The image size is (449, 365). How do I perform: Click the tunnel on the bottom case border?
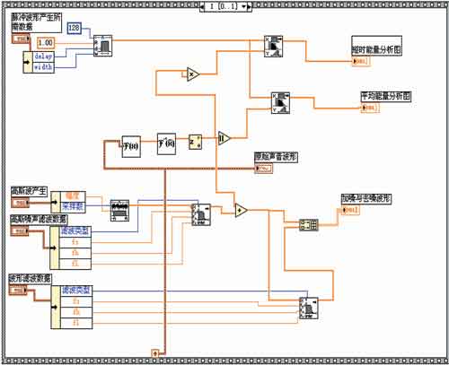coord(155,353)
